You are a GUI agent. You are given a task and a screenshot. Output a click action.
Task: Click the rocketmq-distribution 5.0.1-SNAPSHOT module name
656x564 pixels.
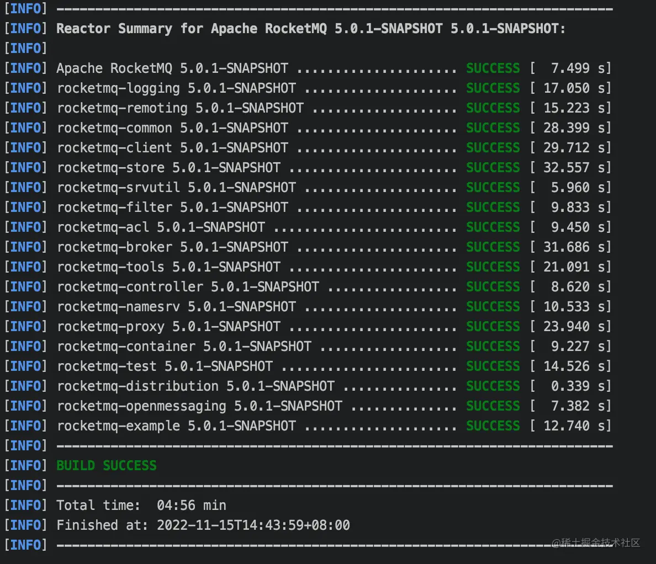(196, 386)
